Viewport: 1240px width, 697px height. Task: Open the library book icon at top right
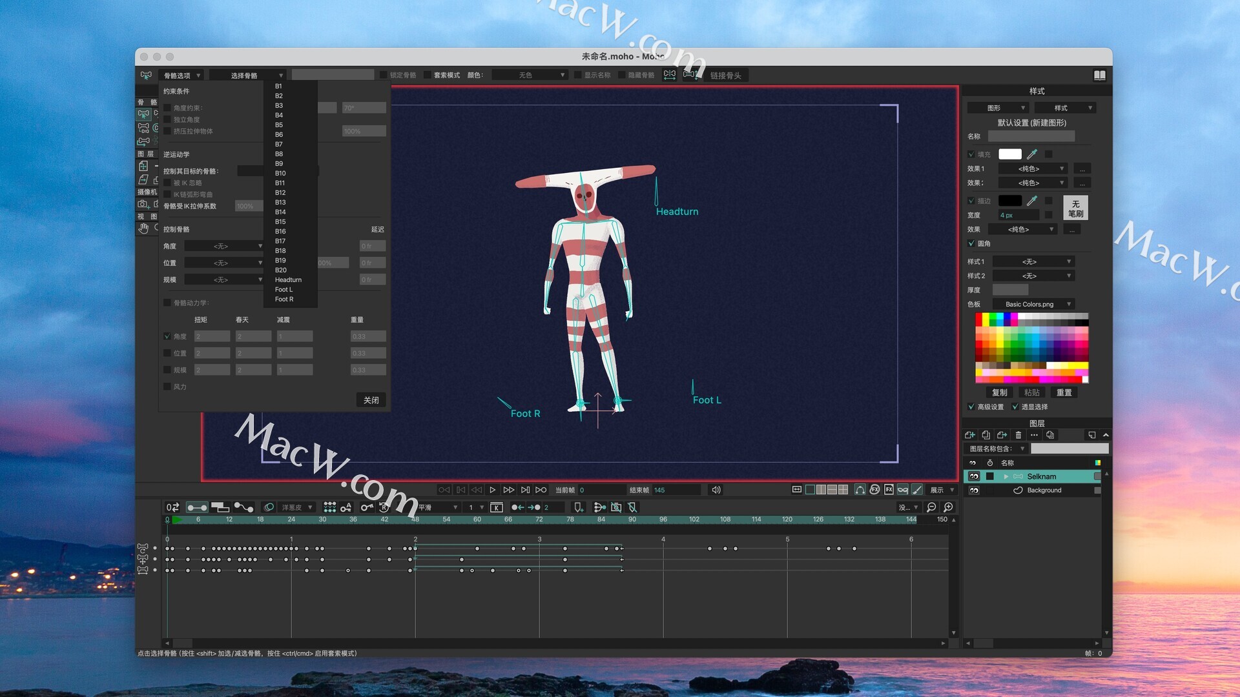[x=1100, y=76]
